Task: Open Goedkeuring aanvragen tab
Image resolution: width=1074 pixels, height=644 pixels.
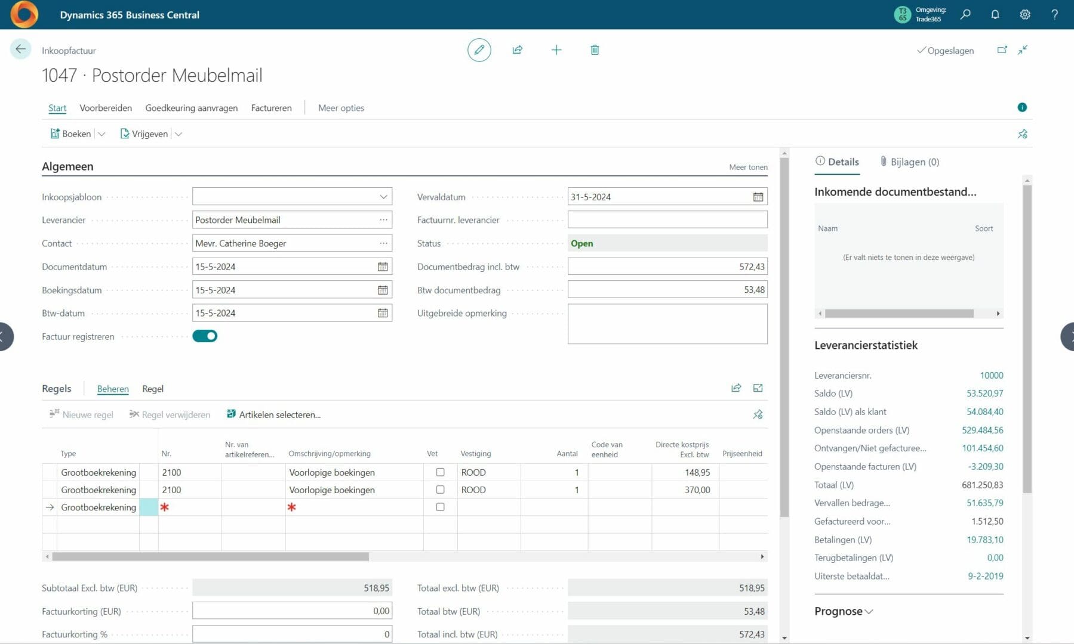Action: point(192,108)
